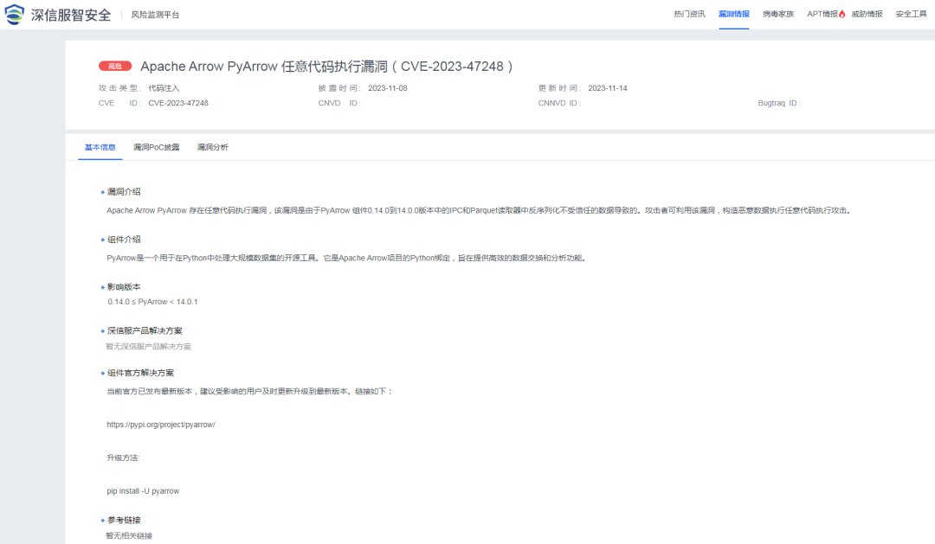Click the 暂无相关链接 text
This screenshot has width=935, height=544.
click(129, 535)
